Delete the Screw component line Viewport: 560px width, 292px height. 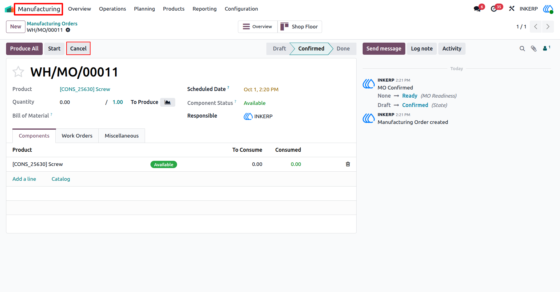(348, 164)
